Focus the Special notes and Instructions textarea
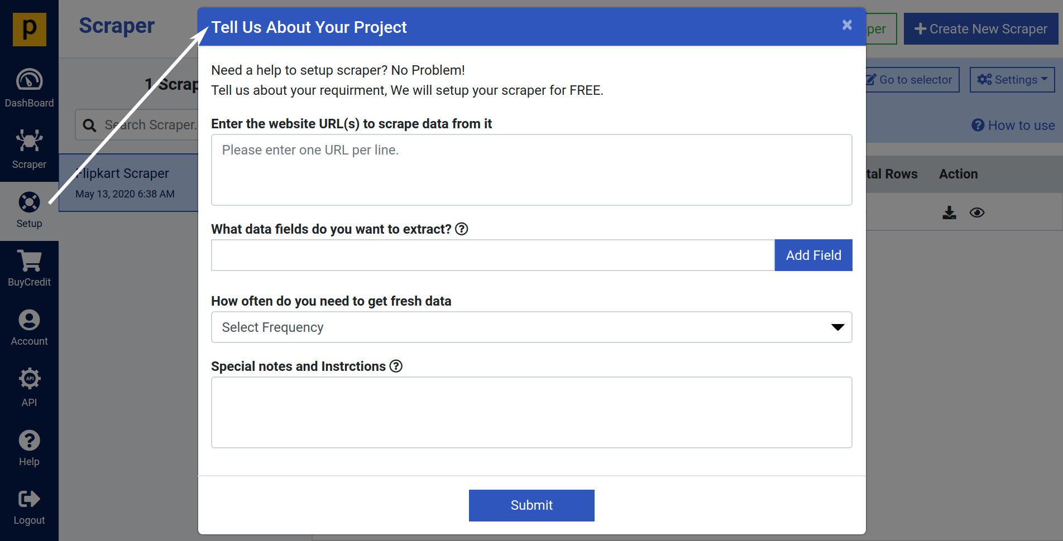Viewport: 1063px width, 541px height. click(x=531, y=412)
